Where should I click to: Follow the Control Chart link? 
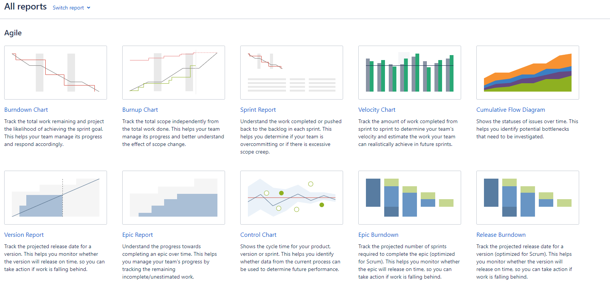point(259,235)
